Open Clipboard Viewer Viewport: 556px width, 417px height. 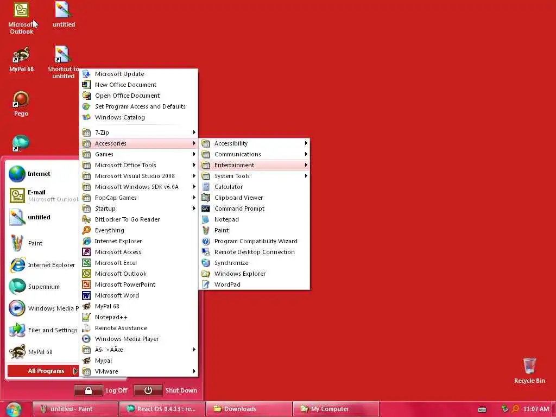pyautogui.click(x=254, y=198)
